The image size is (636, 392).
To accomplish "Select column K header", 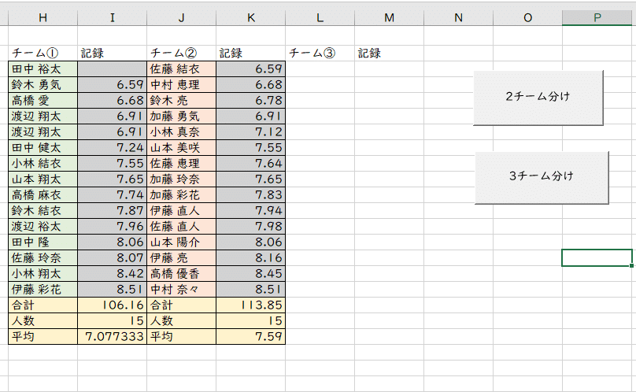I will (x=250, y=18).
